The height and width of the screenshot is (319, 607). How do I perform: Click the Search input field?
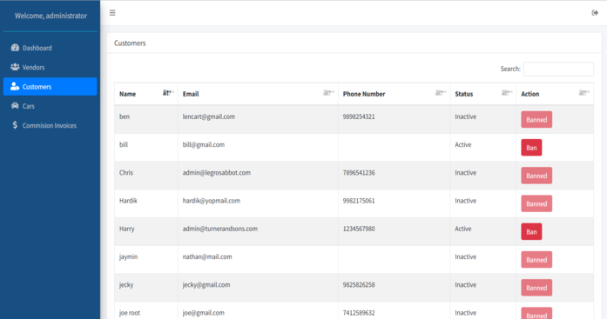[558, 70]
